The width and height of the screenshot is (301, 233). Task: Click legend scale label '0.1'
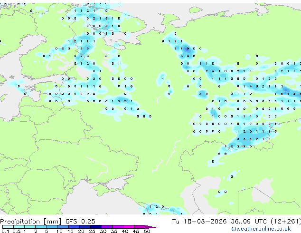[5, 231]
